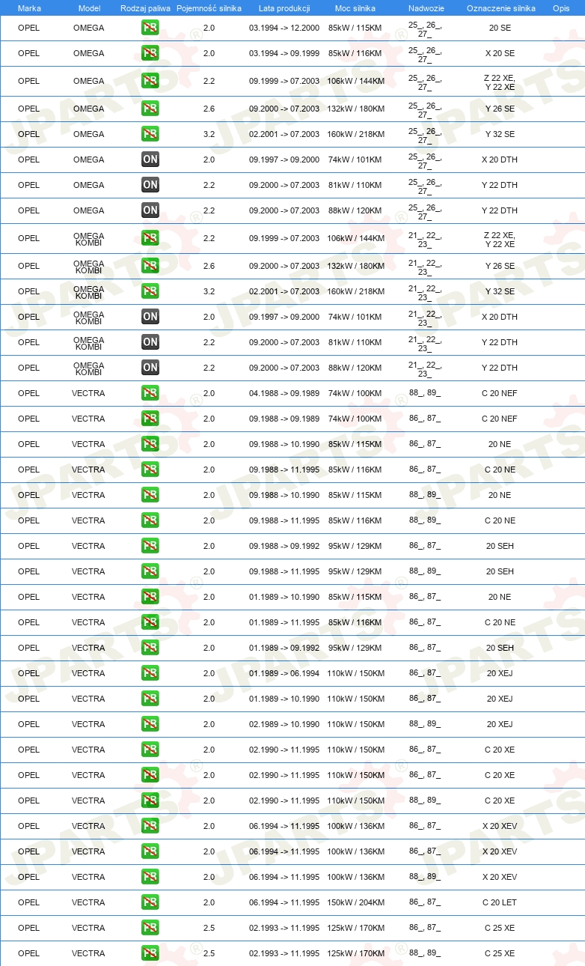Click the engine code X 20 SE
The image size is (585, 966).
[x=500, y=53]
